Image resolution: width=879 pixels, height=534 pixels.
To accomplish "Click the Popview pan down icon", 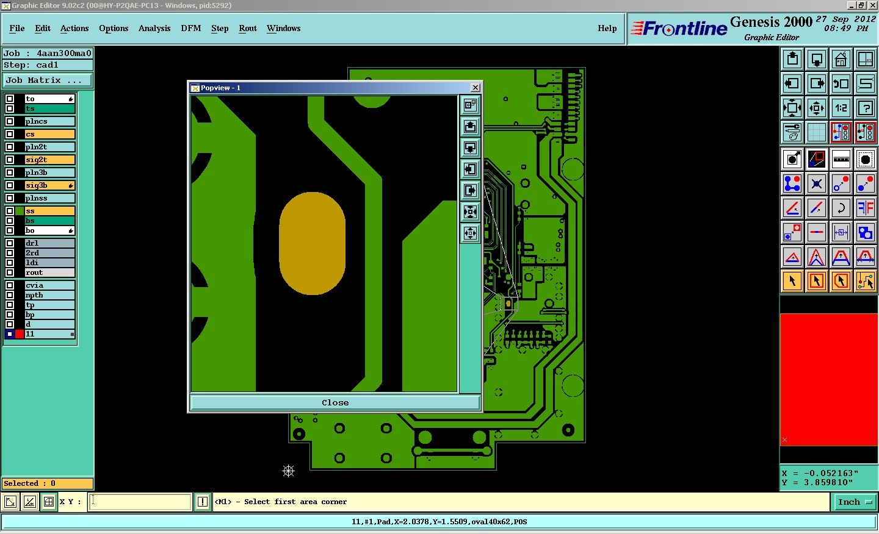I will (470, 148).
